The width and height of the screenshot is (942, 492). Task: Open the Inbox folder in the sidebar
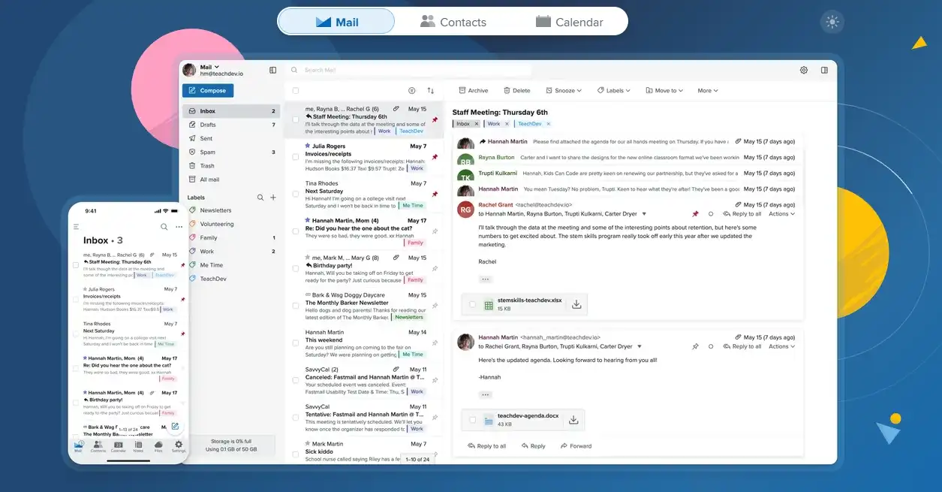click(x=231, y=111)
